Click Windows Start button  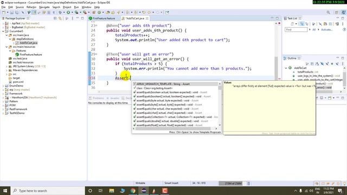(5, 191)
